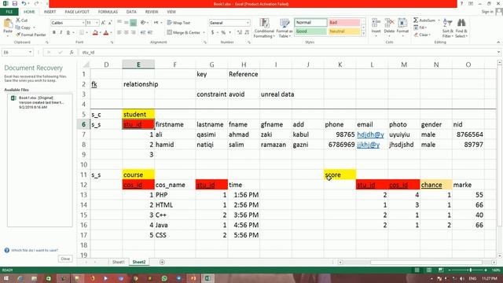Apply the Good cell style

click(310, 31)
